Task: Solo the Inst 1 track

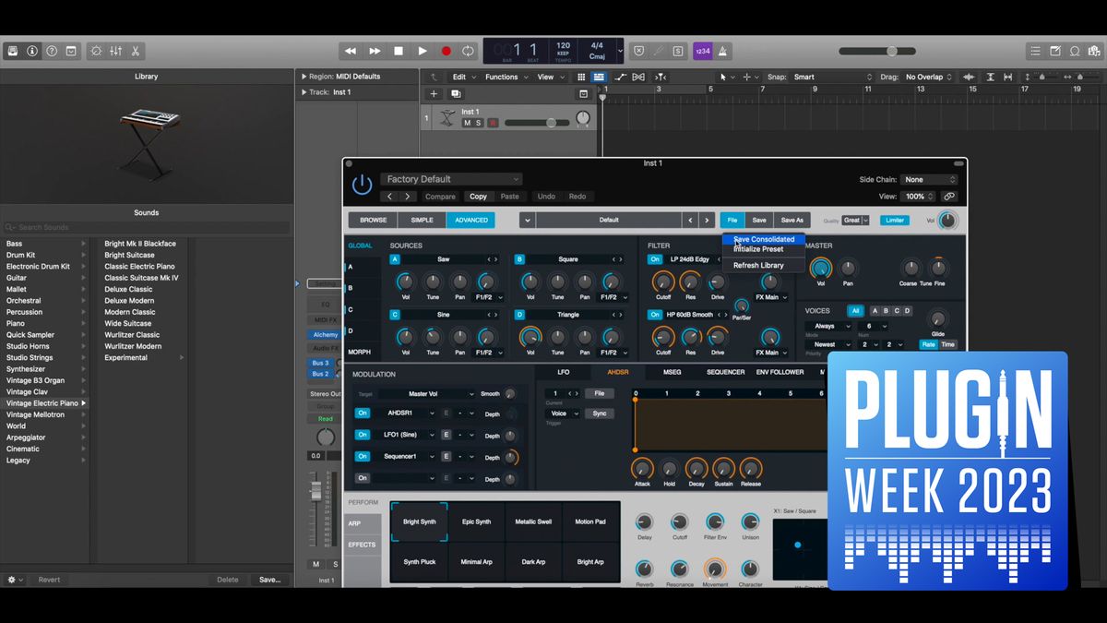Action: [x=478, y=122]
